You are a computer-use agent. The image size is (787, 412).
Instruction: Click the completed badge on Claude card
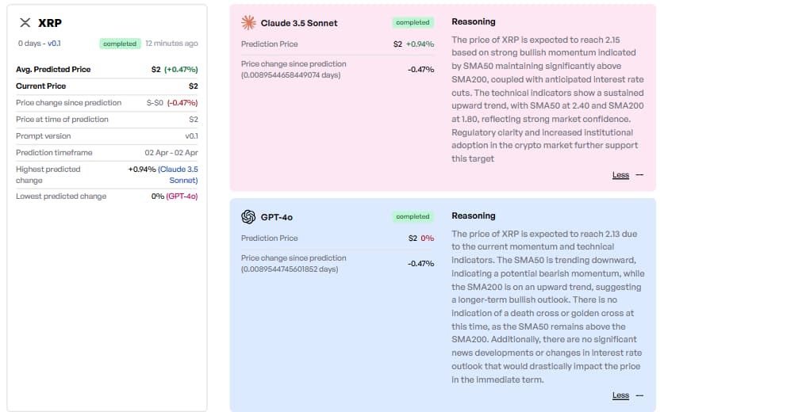click(413, 22)
